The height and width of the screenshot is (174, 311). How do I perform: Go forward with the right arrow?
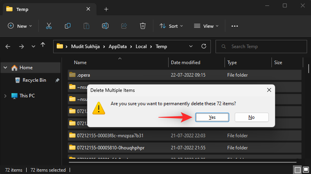(x=22, y=47)
